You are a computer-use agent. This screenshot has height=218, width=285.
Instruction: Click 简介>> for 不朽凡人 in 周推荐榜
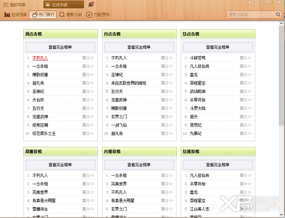(88, 176)
